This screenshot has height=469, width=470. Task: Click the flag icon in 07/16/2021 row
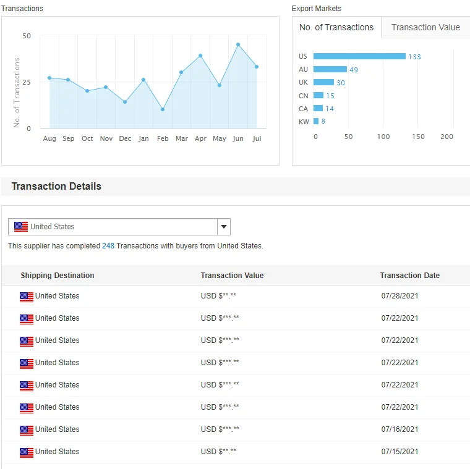tap(27, 430)
